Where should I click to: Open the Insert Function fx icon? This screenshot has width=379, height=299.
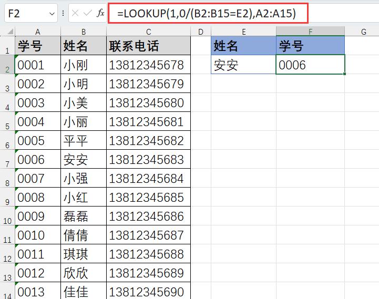coord(100,13)
